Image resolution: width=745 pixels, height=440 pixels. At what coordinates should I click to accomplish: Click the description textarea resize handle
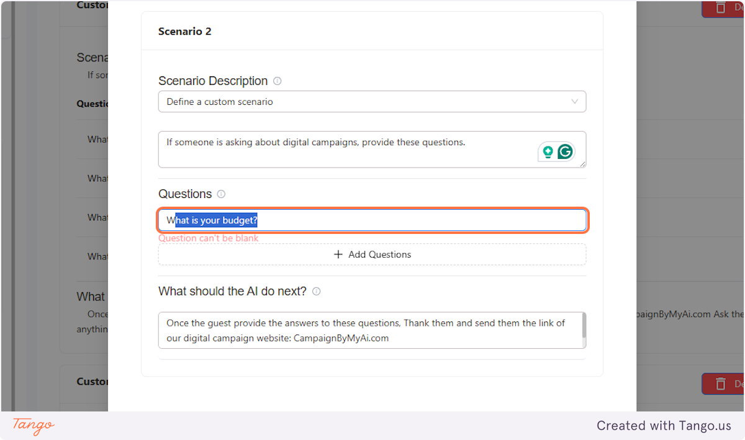[x=582, y=163]
